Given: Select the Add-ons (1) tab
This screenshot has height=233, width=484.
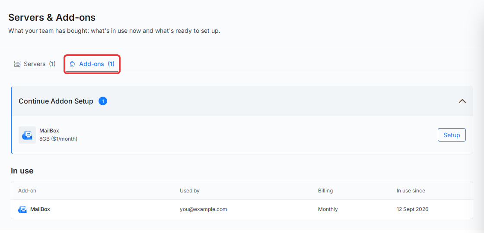Looking at the screenshot, I should tap(92, 64).
